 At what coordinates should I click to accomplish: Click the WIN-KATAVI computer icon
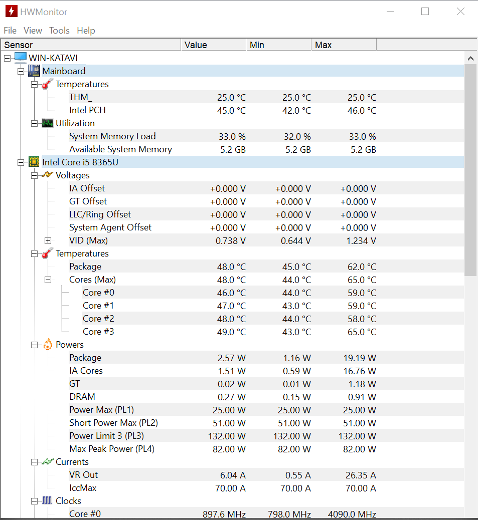pos(20,58)
